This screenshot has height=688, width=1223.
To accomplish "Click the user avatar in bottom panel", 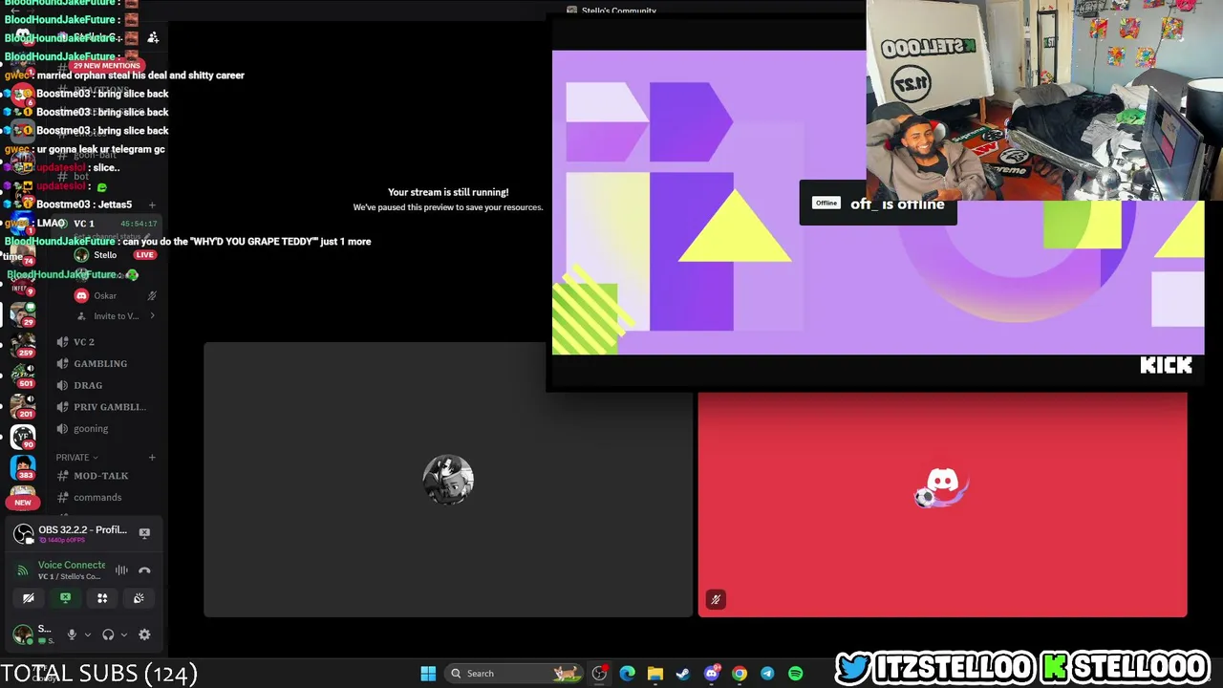I will (23, 634).
